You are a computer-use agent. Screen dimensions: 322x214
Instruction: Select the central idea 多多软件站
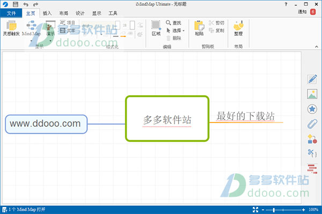(x=167, y=119)
